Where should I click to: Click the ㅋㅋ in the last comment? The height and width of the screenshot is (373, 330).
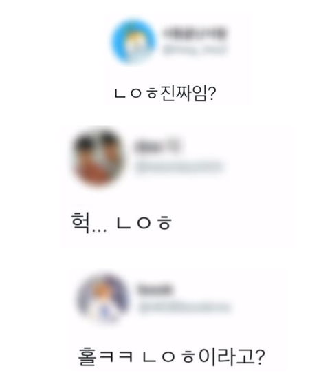(x=115, y=357)
